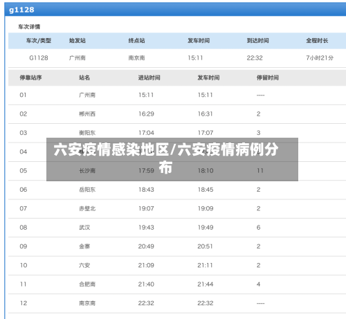Click the g1128 title in the blue header
Image resolution: width=346 pixels, height=319 pixels.
21,10
